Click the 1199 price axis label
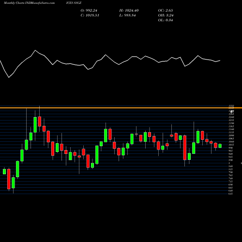 (x=231, y=123)
